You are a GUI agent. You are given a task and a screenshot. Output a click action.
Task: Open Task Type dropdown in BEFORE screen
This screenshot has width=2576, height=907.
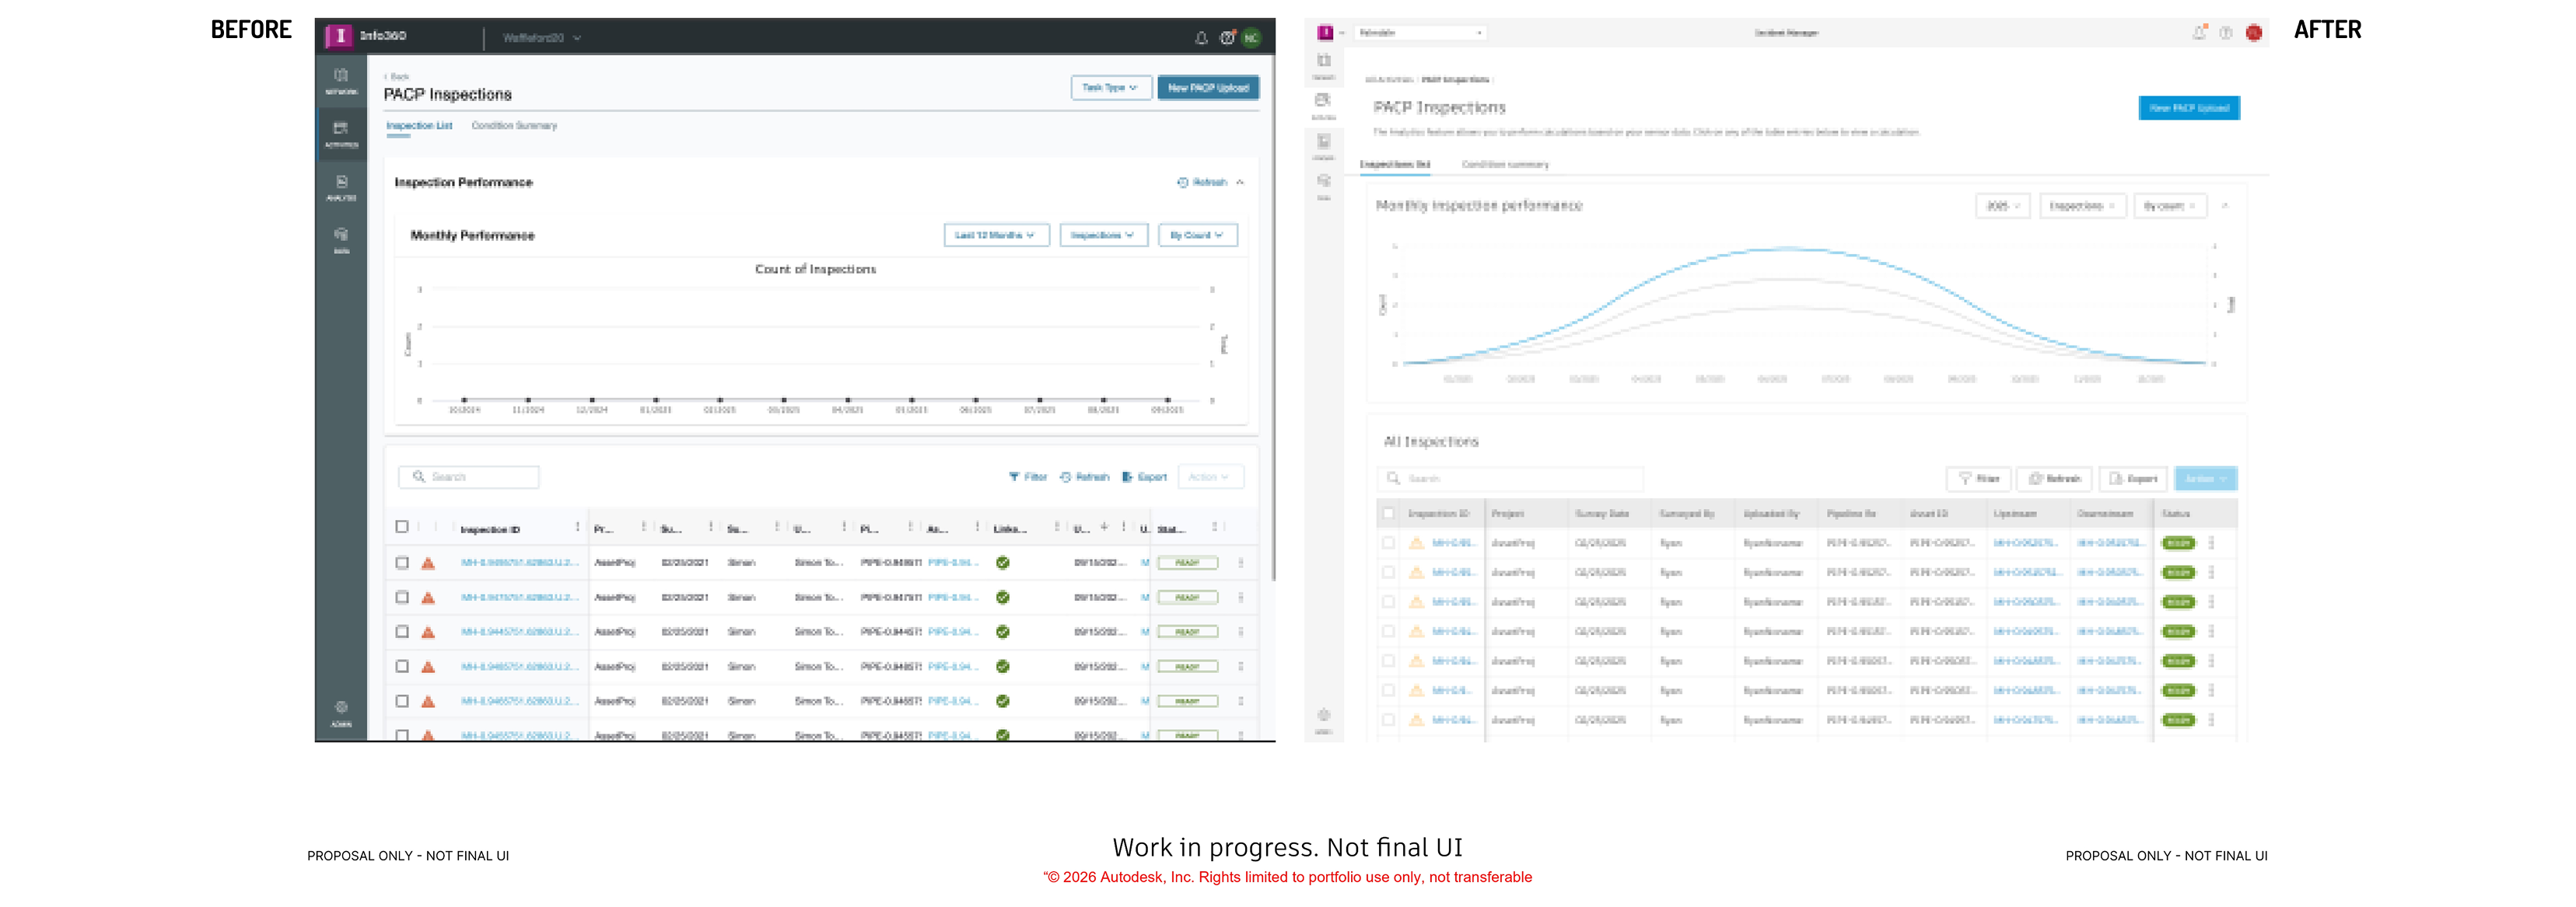coord(1111,88)
